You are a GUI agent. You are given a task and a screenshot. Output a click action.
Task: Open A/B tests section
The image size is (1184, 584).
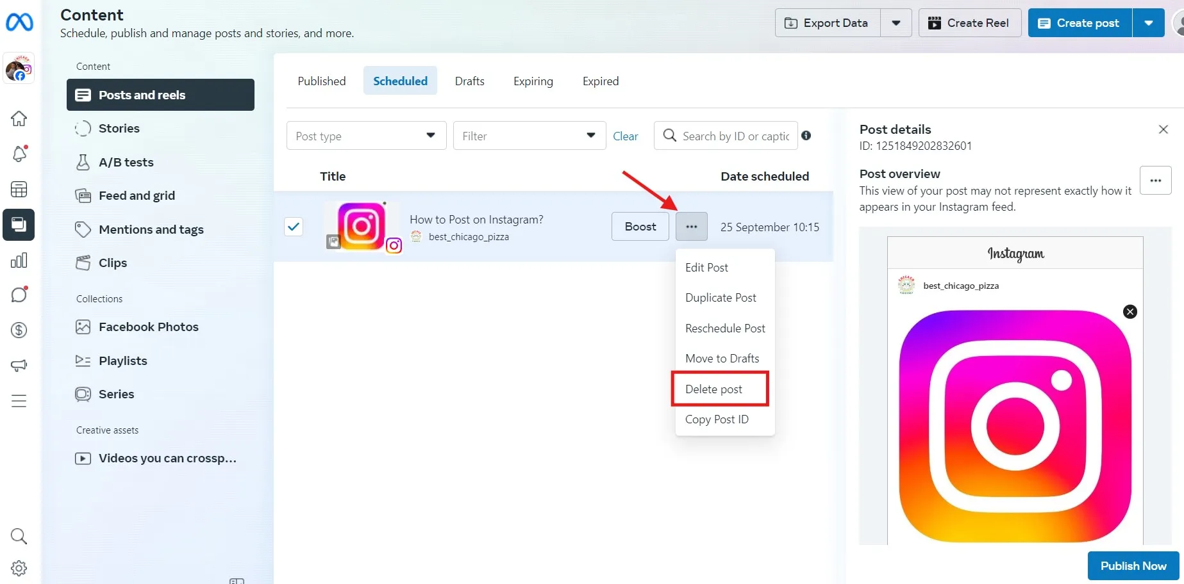(x=160, y=162)
